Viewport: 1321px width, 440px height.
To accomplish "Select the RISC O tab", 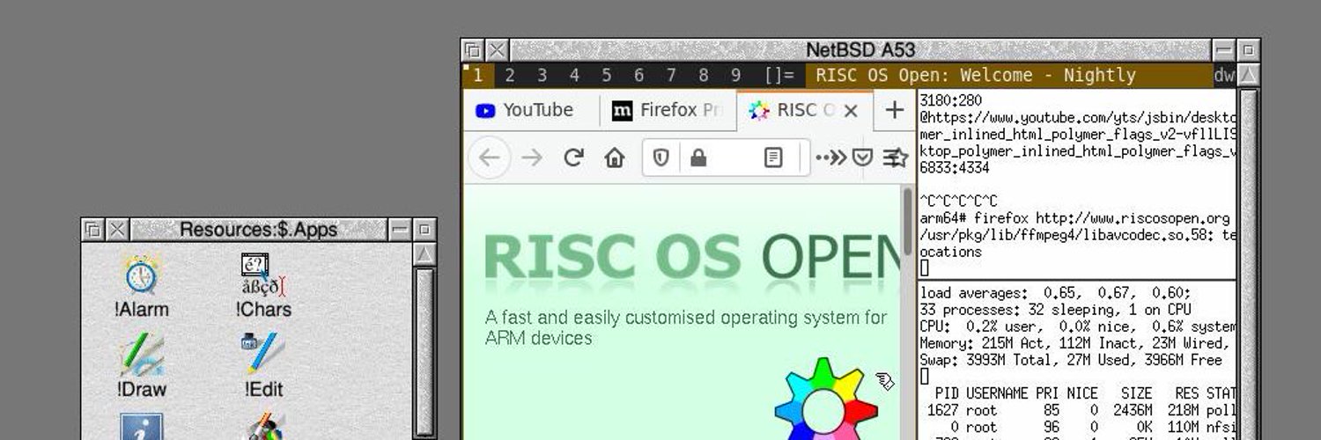I will pyautogui.click(x=803, y=110).
